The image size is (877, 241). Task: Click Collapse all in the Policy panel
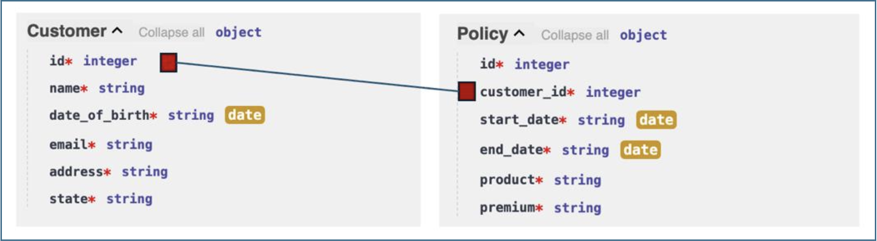575,35
